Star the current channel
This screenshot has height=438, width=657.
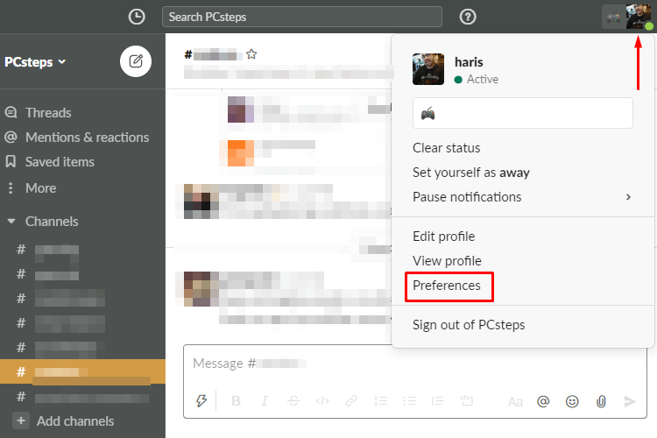click(251, 54)
